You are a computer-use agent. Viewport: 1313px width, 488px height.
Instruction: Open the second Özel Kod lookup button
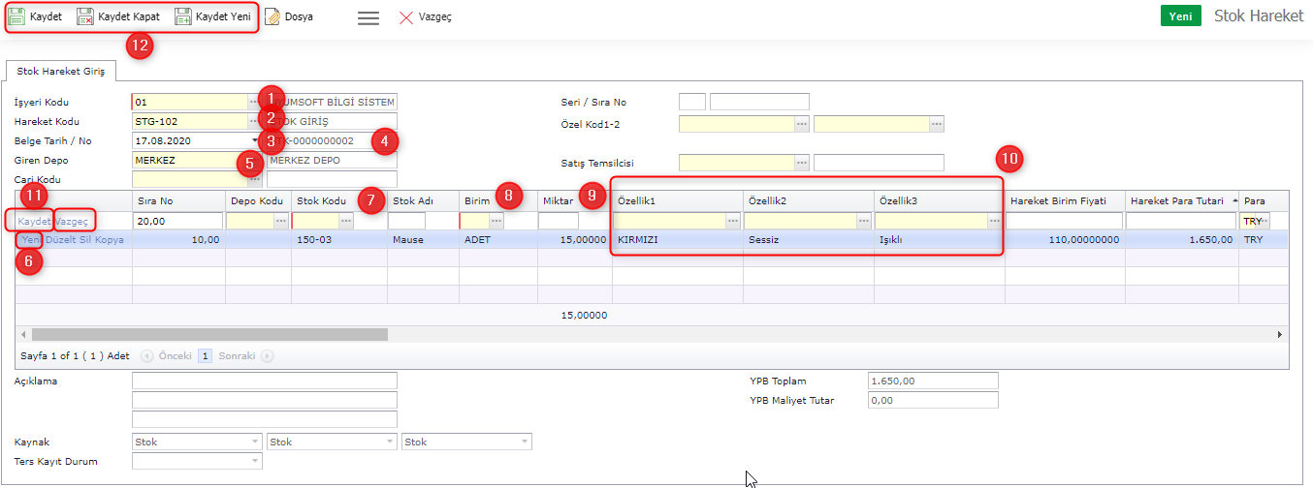pos(936,124)
